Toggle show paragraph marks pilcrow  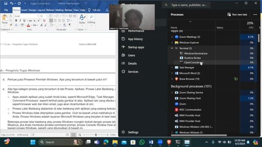70,25
